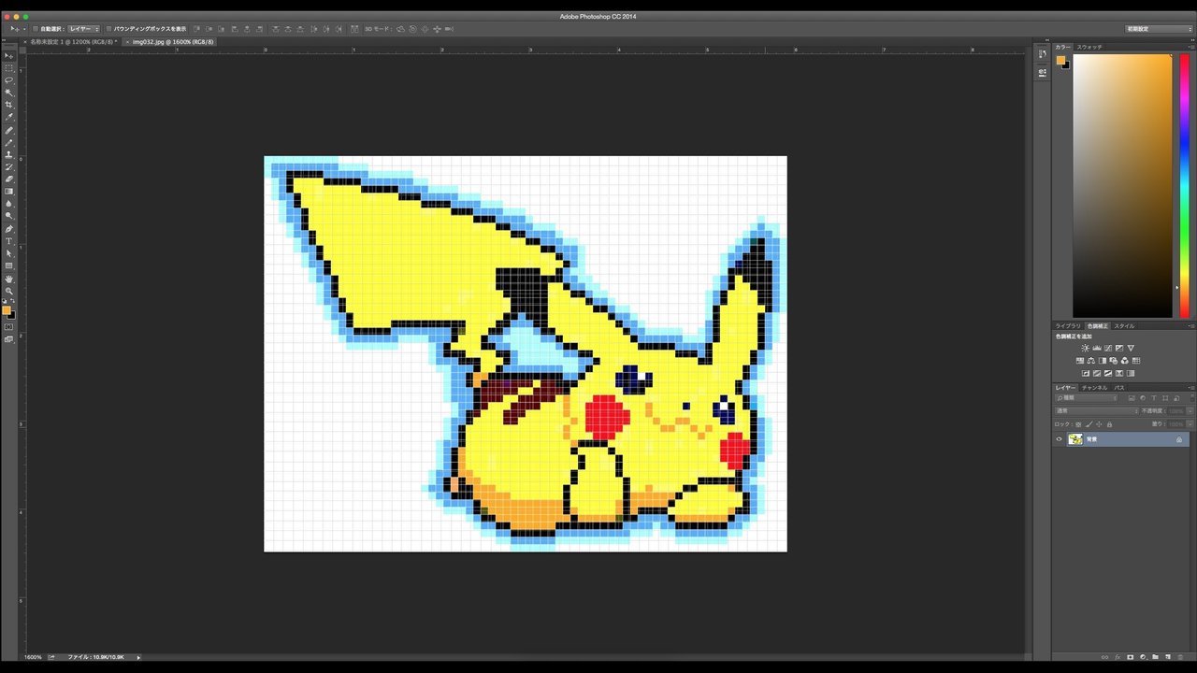Switch to 名称未設定 1 document tab

click(x=73, y=42)
